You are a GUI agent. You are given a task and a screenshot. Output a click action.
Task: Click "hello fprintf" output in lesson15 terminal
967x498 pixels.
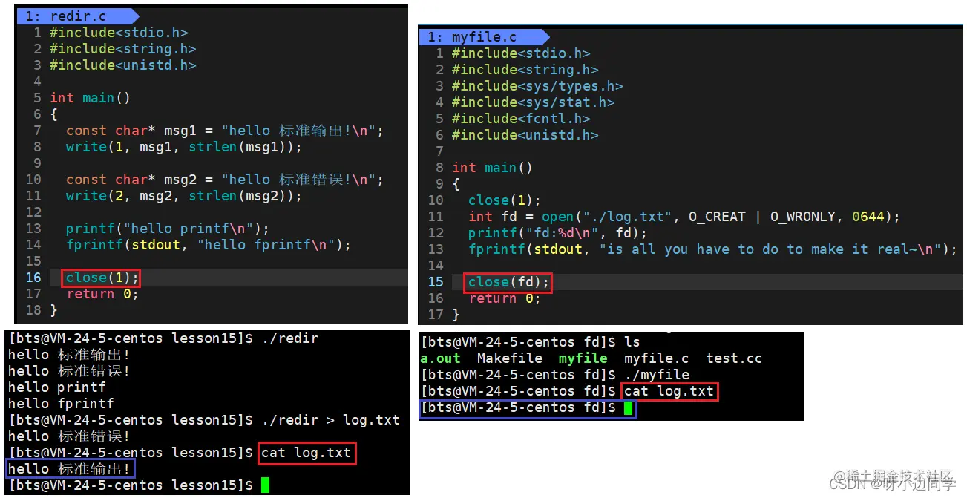[61, 404]
